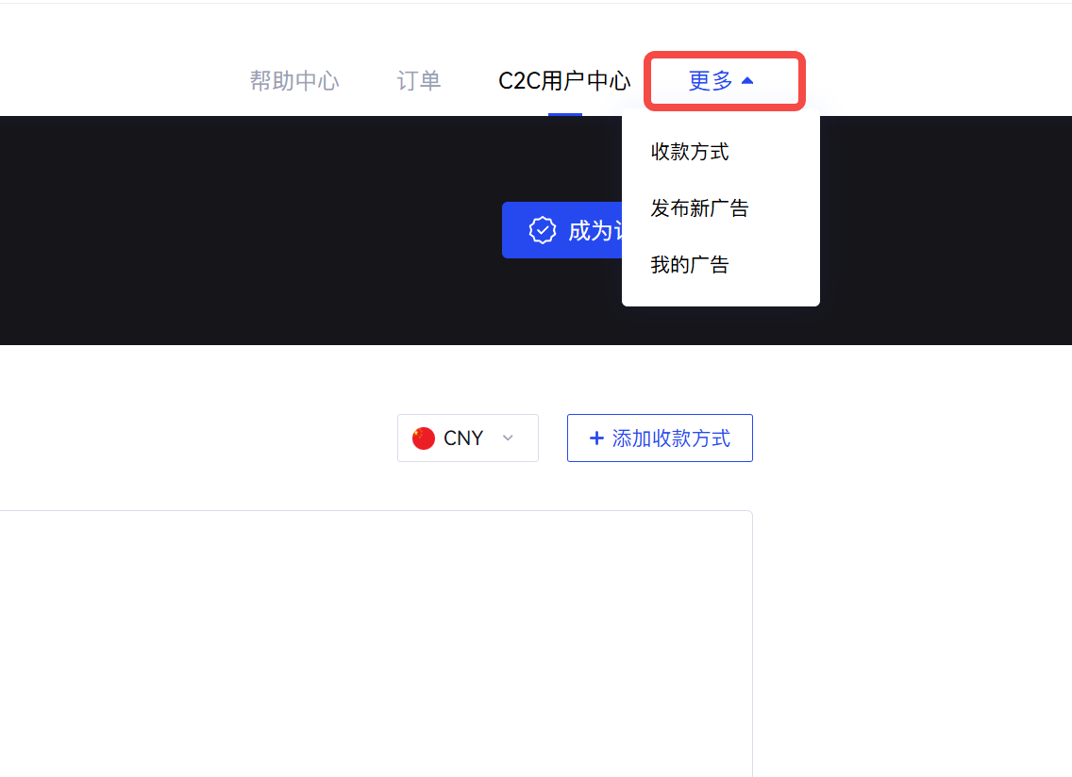Open the 帮助中心 tab
This screenshot has width=1072, height=777.
click(293, 81)
